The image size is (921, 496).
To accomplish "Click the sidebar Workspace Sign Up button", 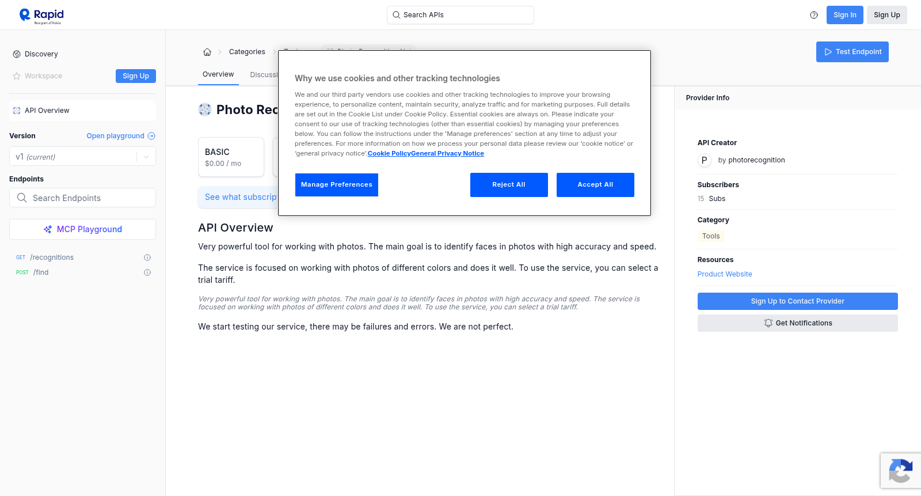I will click(136, 76).
